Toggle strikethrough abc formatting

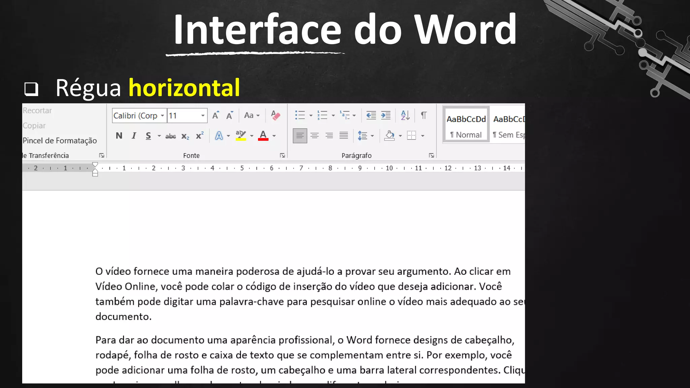click(x=170, y=136)
